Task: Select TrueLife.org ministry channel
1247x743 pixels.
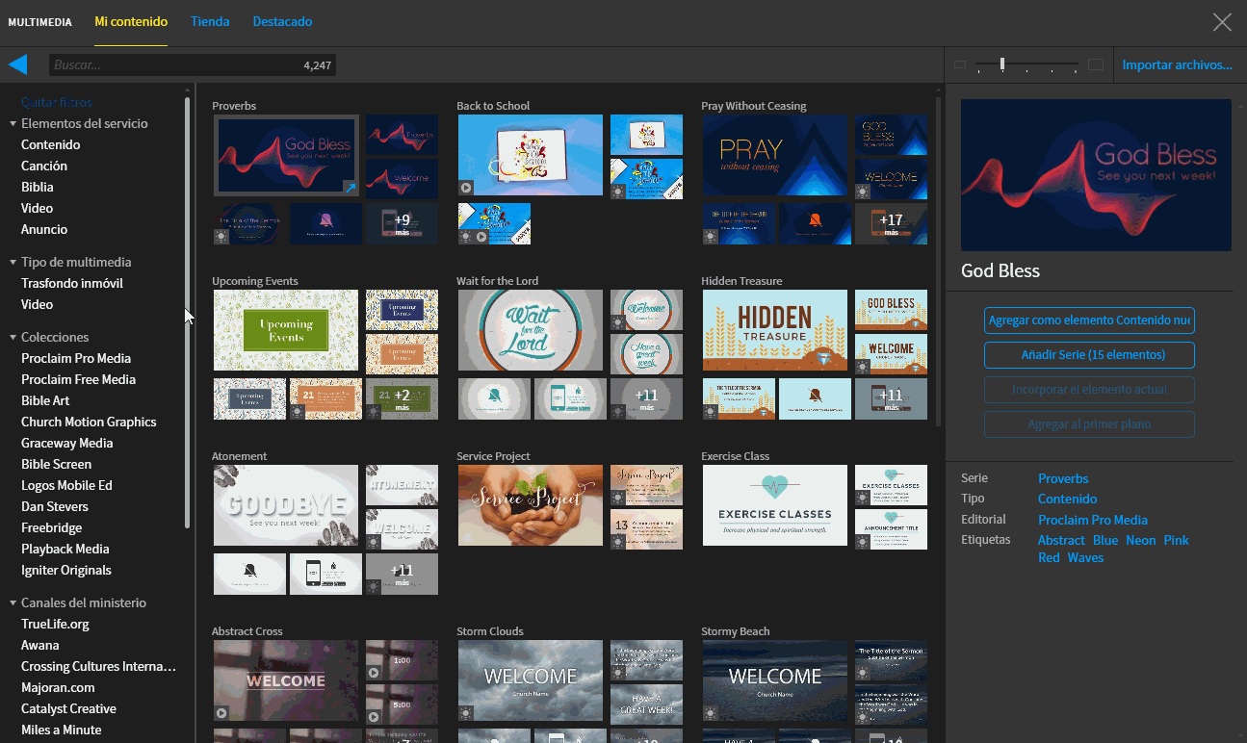Action: coord(55,624)
